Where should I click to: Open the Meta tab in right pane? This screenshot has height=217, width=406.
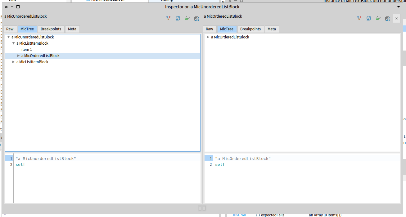click(x=272, y=29)
